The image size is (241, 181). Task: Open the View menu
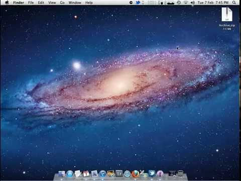[52, 3]
